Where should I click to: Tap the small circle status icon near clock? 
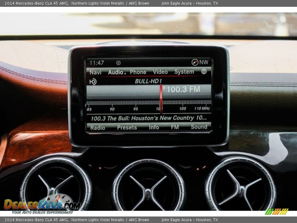[x=118, y=63]
